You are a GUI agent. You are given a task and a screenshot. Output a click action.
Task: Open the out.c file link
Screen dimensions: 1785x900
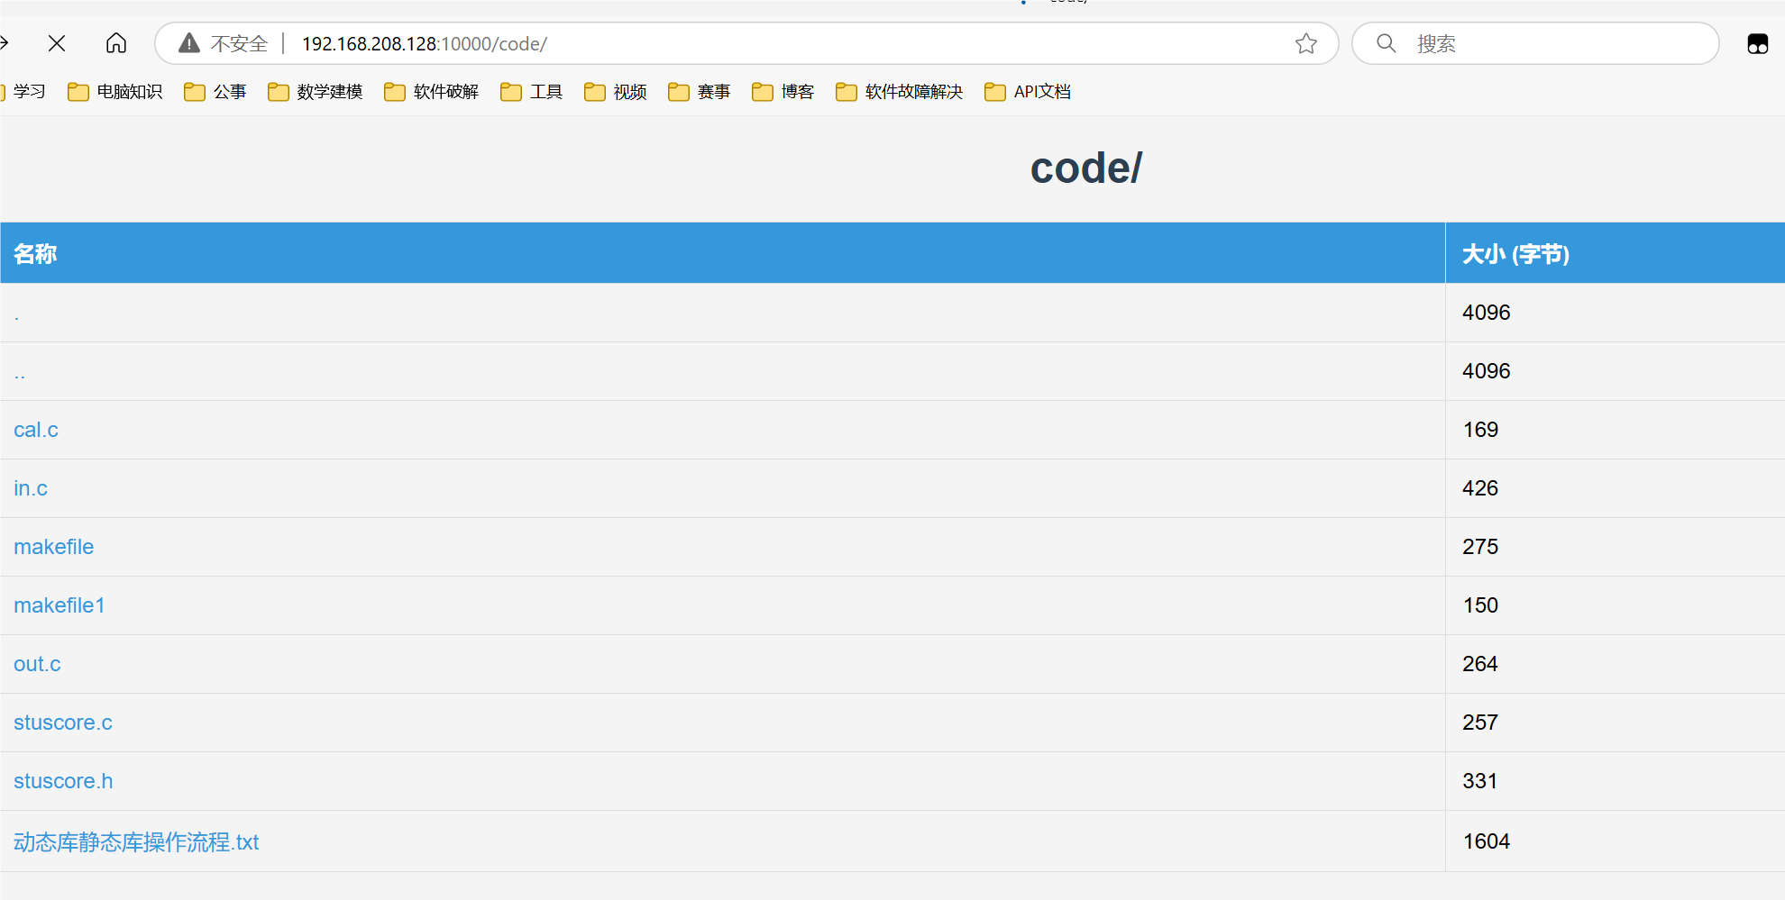(37, 664)
